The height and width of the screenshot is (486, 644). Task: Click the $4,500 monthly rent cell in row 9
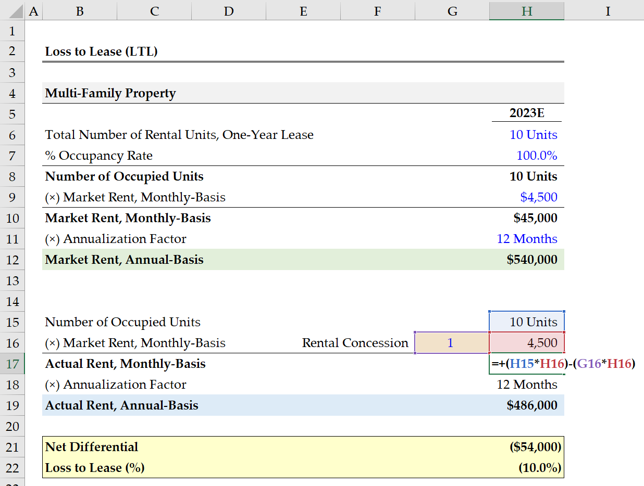coord(527,197)
